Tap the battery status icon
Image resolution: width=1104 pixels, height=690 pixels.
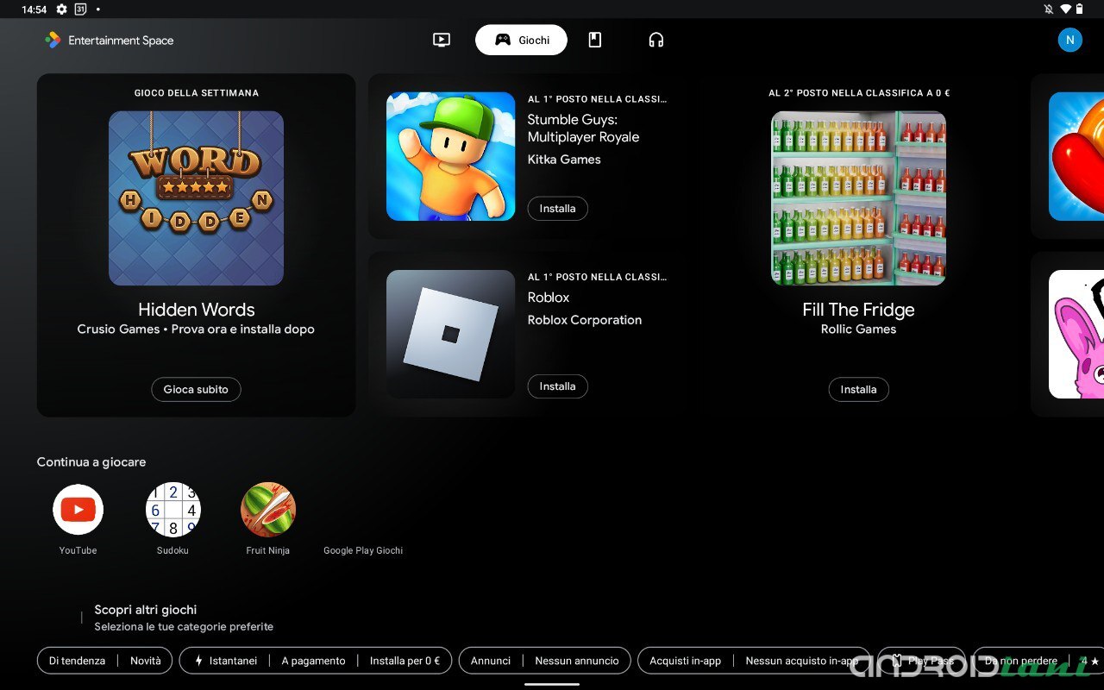[1079, 9]
